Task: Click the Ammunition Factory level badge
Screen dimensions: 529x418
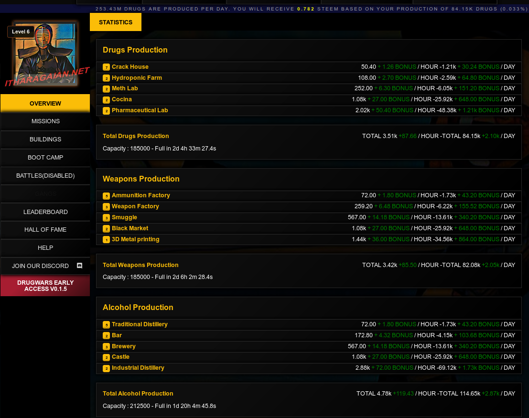Action: [x=107, y=196]
